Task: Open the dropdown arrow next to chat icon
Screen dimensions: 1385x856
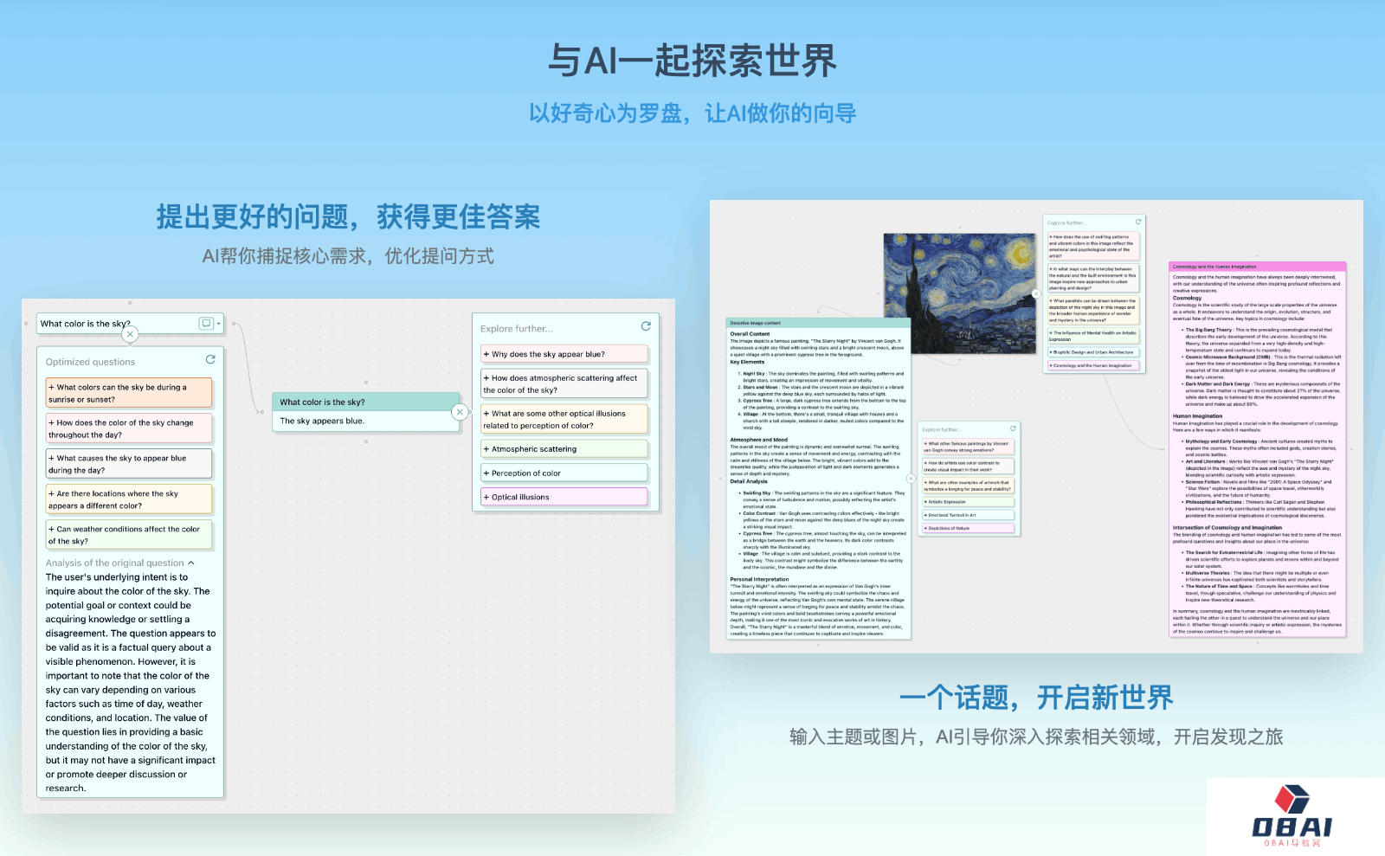Action: (x=219, y=324)
